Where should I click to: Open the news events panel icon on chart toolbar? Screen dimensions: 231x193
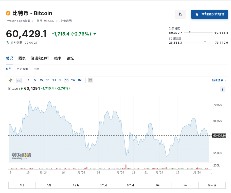[90, 80]
